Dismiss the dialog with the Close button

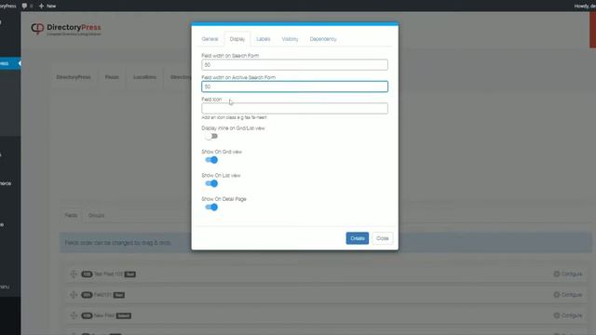[383, 238]
